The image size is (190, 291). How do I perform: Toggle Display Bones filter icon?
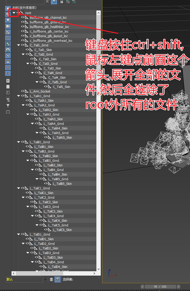coord(8,56)
